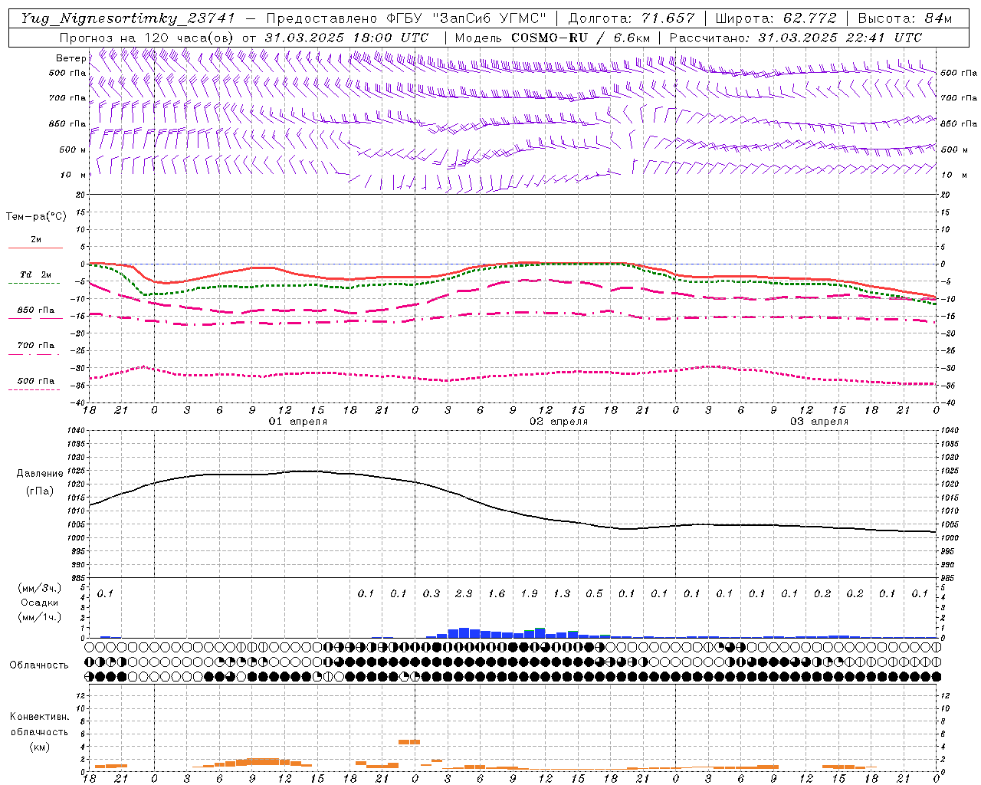The image size is (981, 785).
Task: Click the Облачность row label
Action: pyautogui.click(x=39, y=665)
